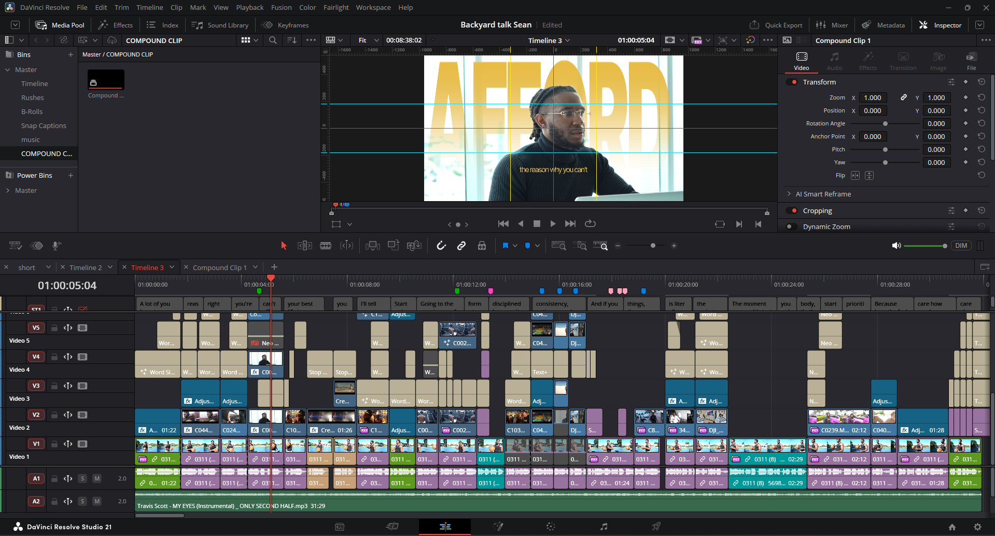Jump to the first frame

point(503,223)
